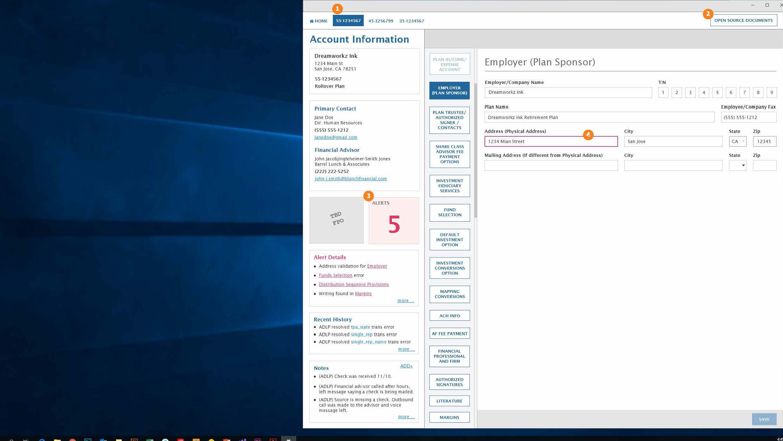Click more under Notes
783x441 pixels.
point(406,417)
